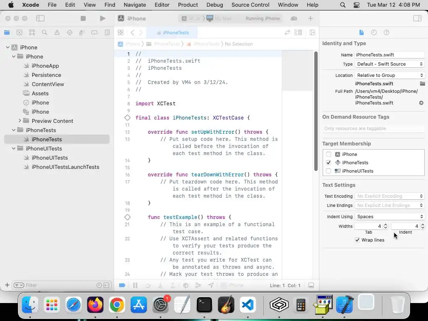Show the Quick Help inspector
Image resolution: width=428 pixels, height=321 pixels.
(386, 33)
